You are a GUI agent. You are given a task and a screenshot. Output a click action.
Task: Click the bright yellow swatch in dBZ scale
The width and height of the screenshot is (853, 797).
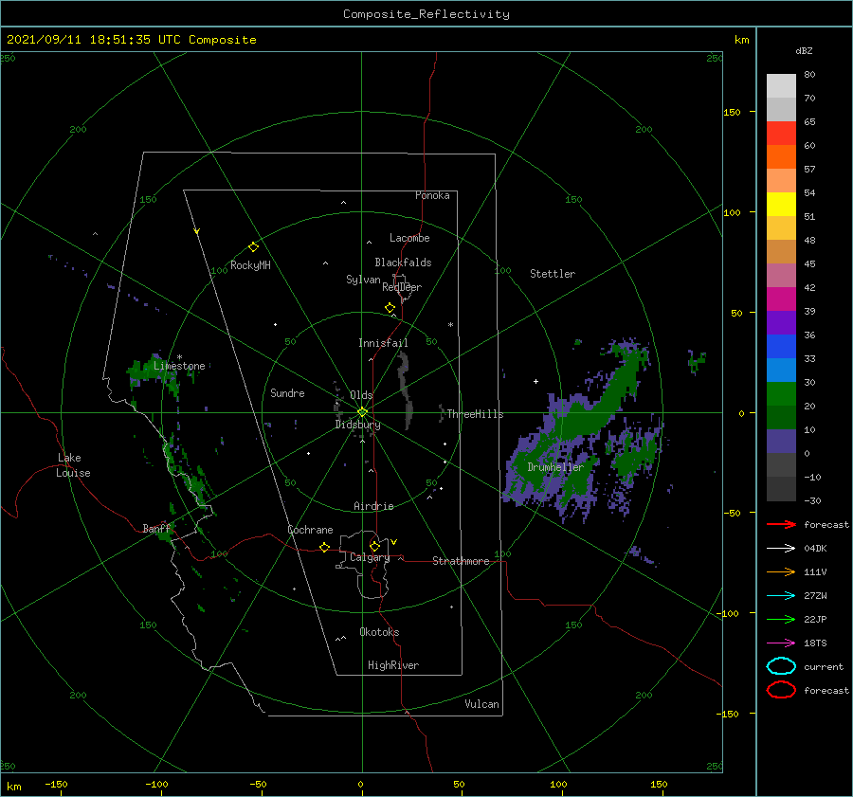[x=781, y=204]
